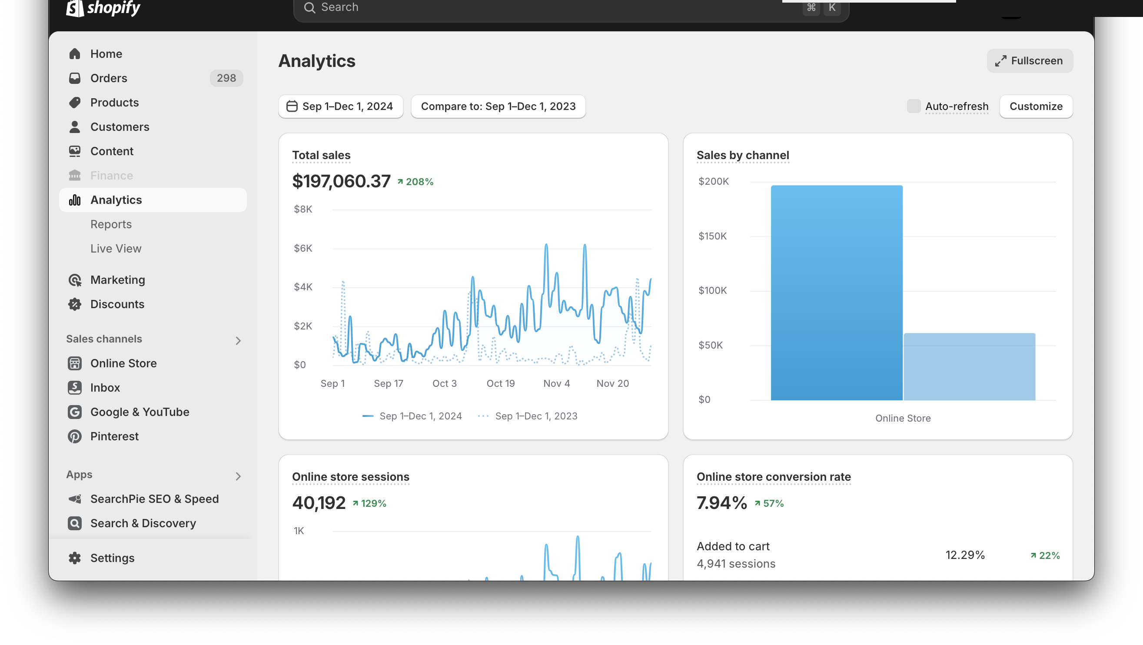Viewport: 1143px width, 645px height.
Task: Click the Analytics bar chart icon
Action: 75,200
